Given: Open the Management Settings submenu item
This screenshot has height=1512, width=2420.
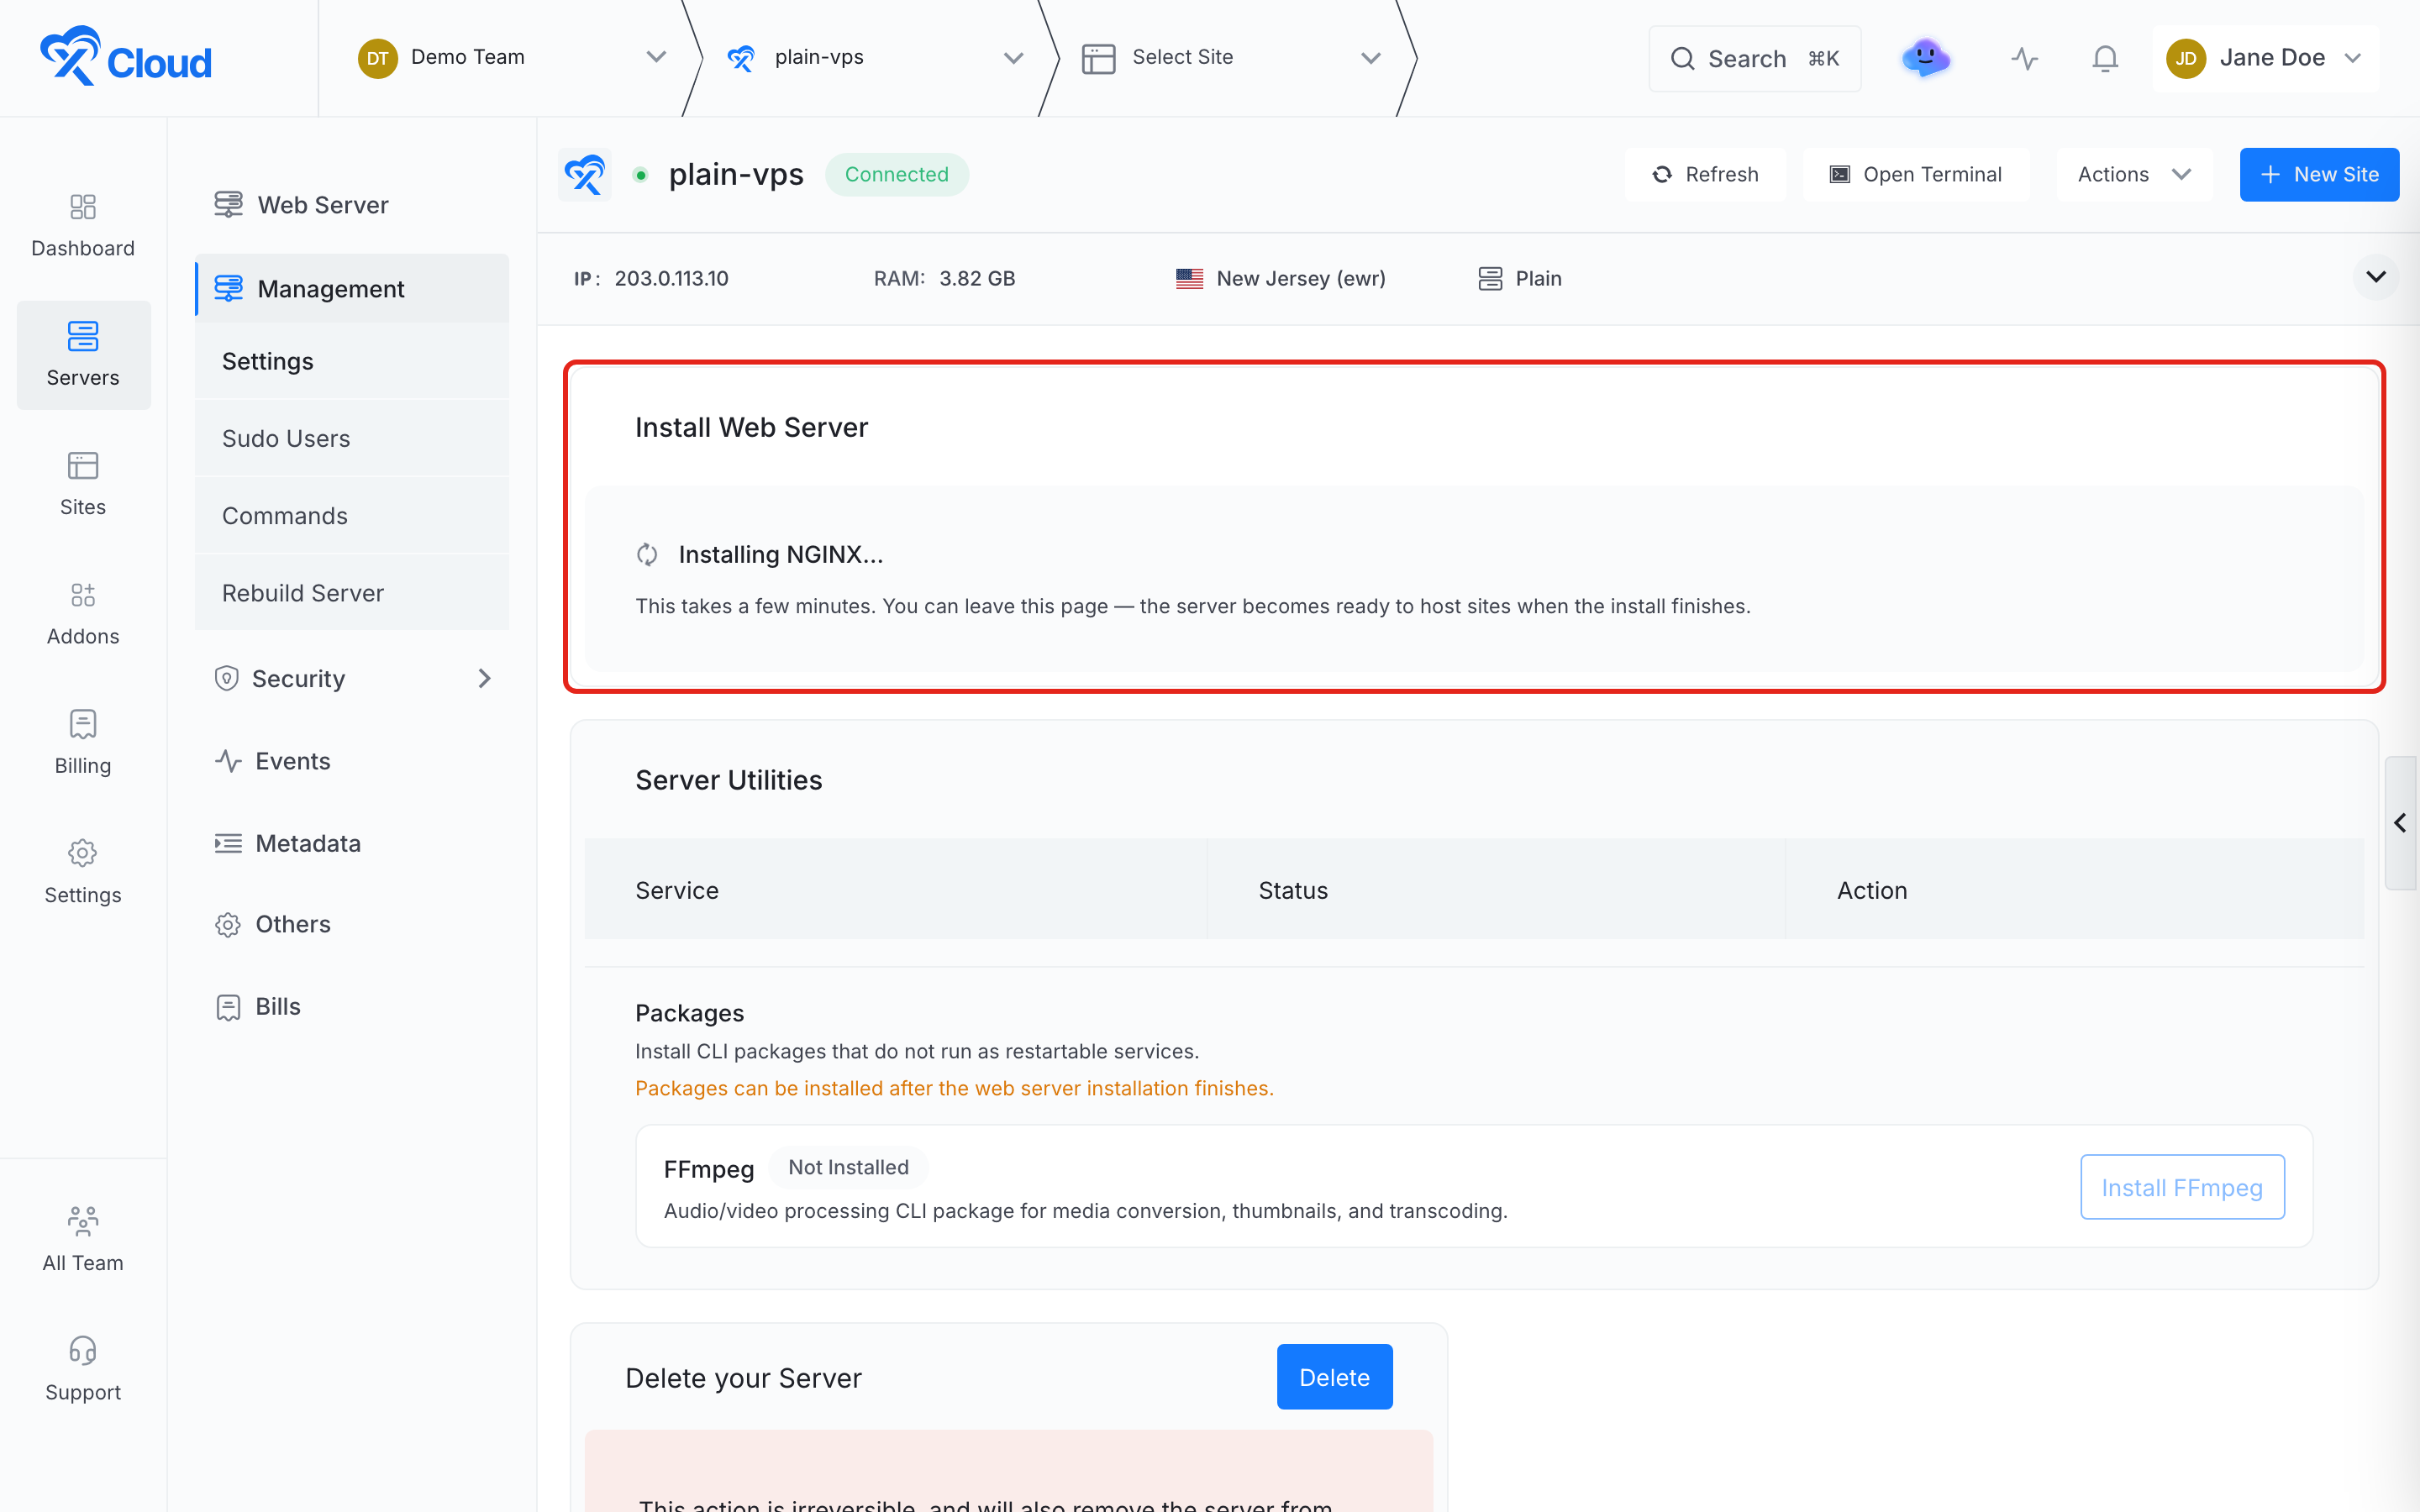Looking at the screenshot, I should 353,361.
